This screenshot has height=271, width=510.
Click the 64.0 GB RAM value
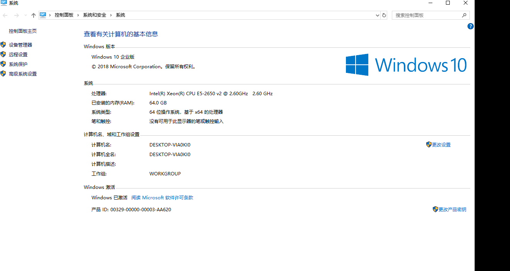tap(158, 103)
